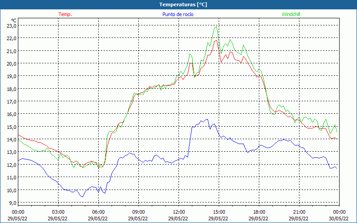Click the 23,0 y-axis value
This screenshot has height=223, width=357.
12,26
